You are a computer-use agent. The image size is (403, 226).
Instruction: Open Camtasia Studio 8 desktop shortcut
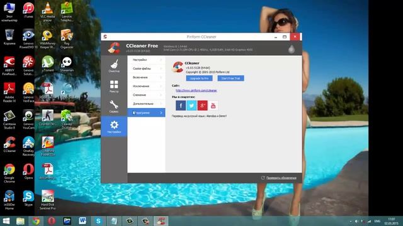click(9, 119)
